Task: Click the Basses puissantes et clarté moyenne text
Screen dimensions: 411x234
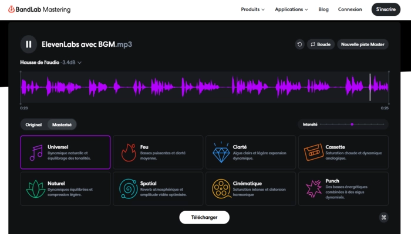Action: (x=163, y=156)
